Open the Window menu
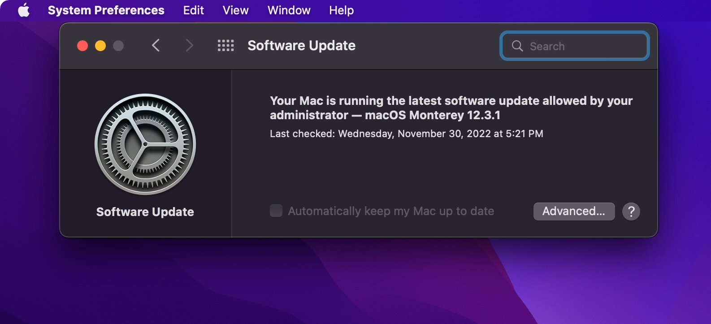This screenshot has height=324, width=711. coord(289,10)
